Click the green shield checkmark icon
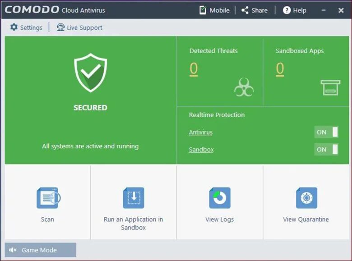Viewport: 352px width, 261px height. coord(91,73)
